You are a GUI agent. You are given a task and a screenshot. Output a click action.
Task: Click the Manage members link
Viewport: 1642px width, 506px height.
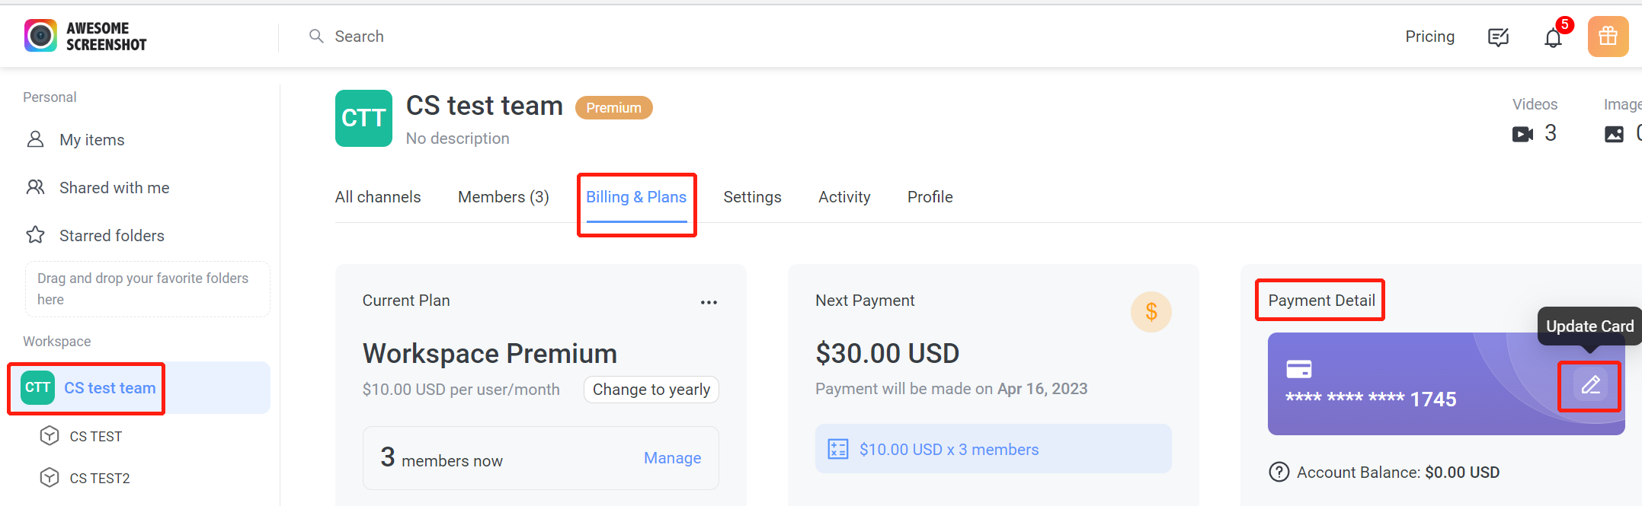672,458
